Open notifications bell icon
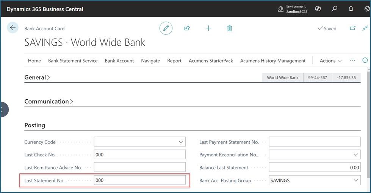This screenshot has width=371, height=193. click(x=351, y=9)
